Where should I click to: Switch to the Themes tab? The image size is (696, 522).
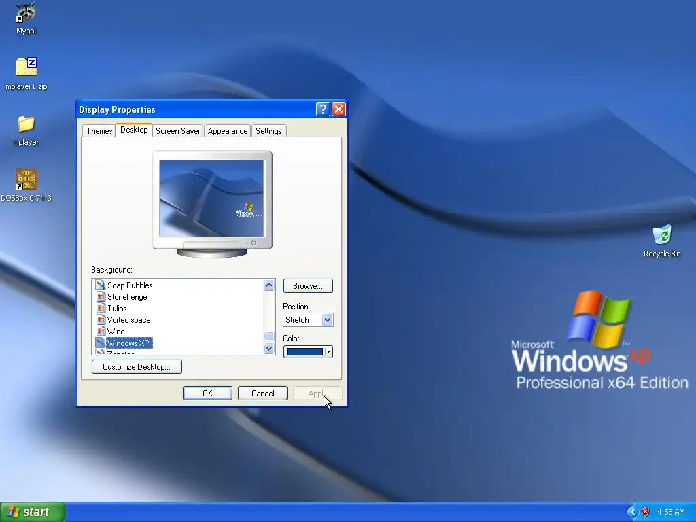pyautogui.click(x=99, y=131)
